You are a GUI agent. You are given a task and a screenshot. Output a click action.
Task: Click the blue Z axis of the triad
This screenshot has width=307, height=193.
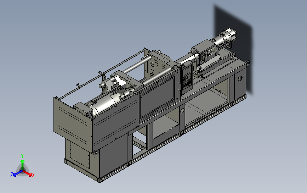tap(18, 173)
